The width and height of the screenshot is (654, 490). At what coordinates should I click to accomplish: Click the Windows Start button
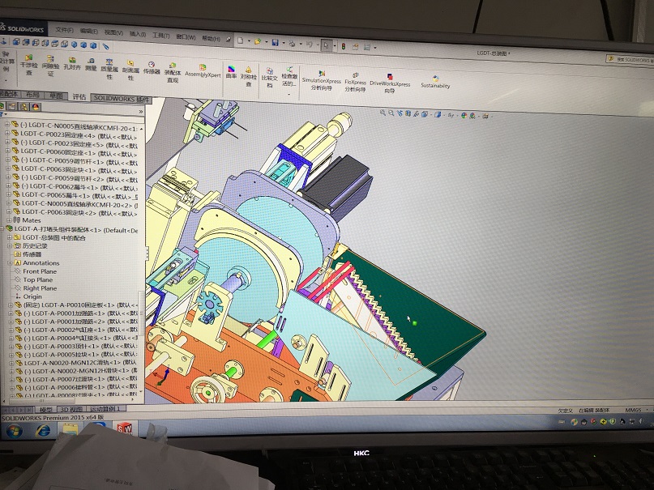(13, 430)
